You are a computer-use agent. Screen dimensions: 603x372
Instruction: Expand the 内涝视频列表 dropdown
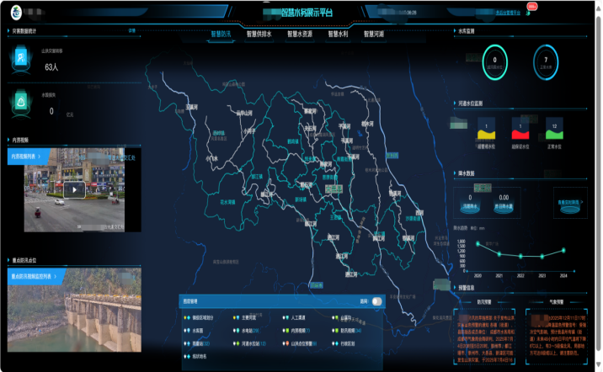pyautogui.click(x=35, y=156)
